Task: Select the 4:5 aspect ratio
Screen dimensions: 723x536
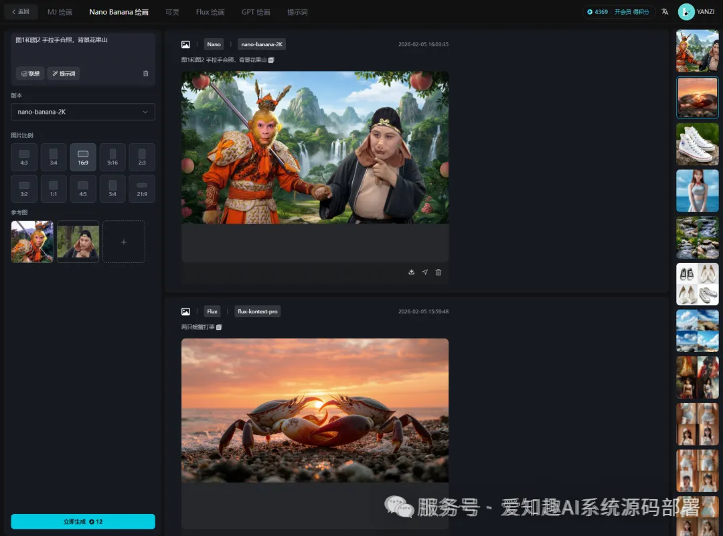Action: [x=83, y=189]
